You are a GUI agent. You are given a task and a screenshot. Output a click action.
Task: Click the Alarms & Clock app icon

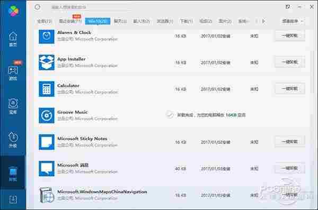point(47,36)
